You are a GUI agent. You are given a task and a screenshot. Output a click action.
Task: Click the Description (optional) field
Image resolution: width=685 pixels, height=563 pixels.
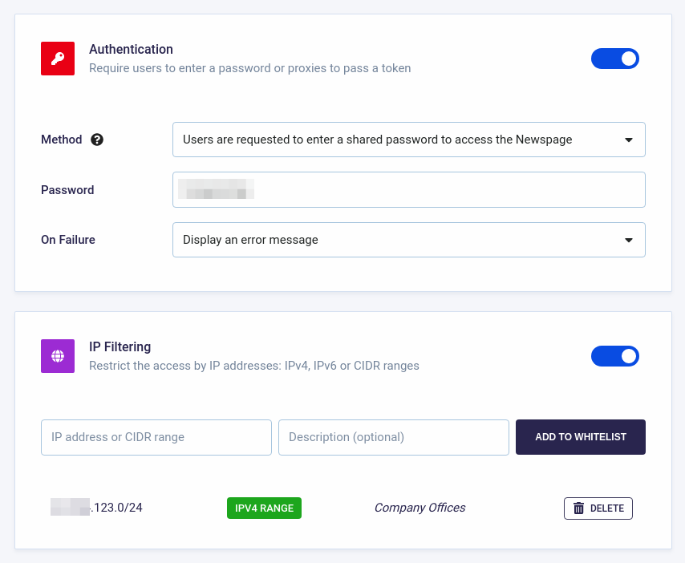(394, 437)
